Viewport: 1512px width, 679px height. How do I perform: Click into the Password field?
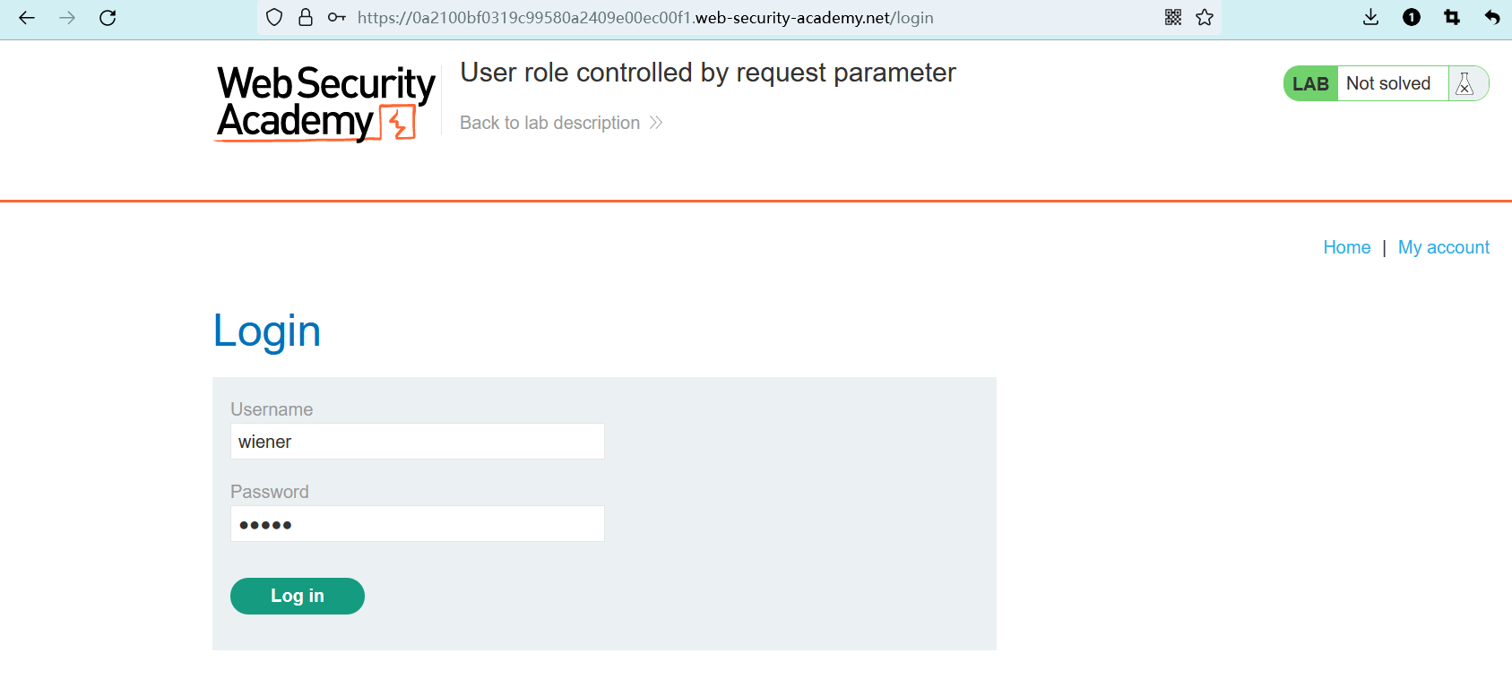(x=417, y=524)
